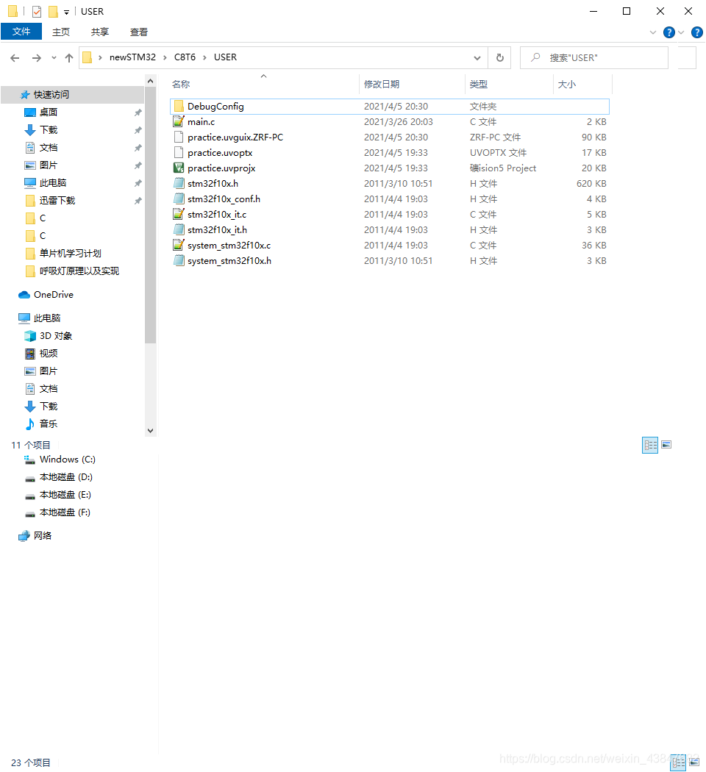Image resolution: width=706 pixels, height=772 pixels.
Task: Select stm32f10x_it.h file icon
Action: pos(179,230)
